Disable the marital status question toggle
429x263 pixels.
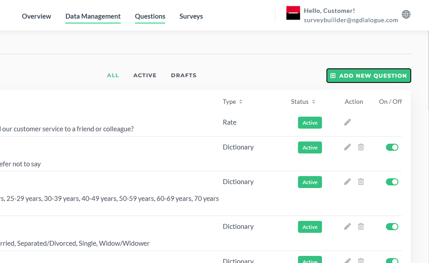tap(392, 227)
